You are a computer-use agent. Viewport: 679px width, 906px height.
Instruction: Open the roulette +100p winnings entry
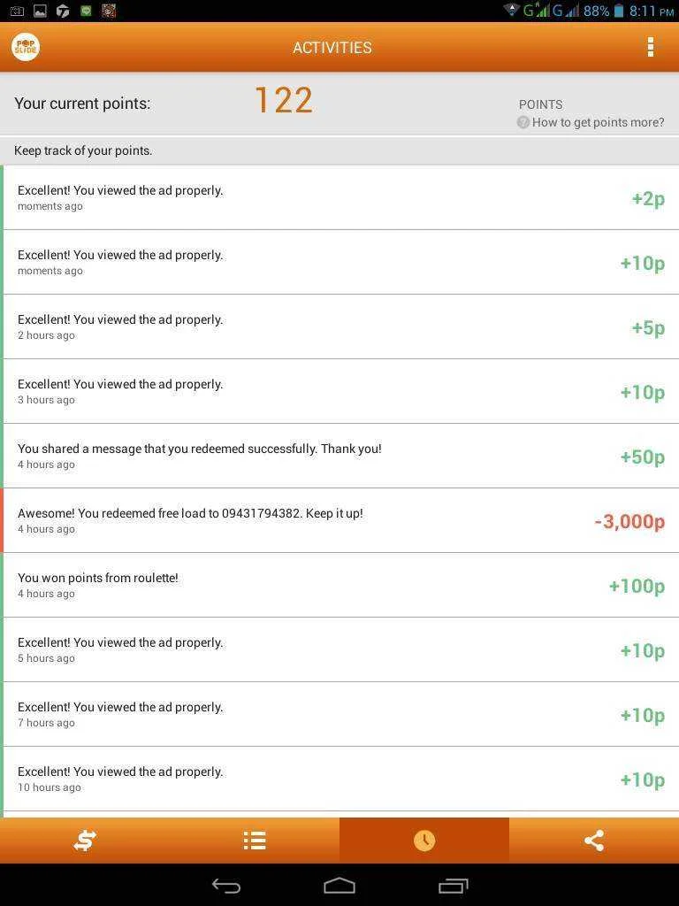[339, 586]
